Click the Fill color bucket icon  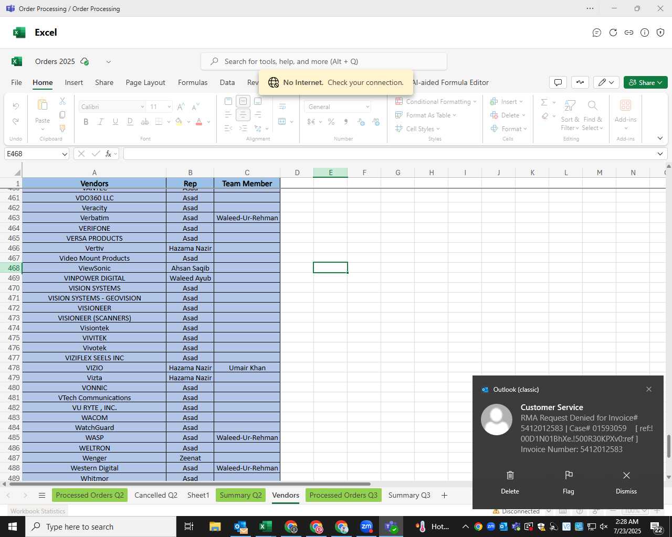pos(178,122)
